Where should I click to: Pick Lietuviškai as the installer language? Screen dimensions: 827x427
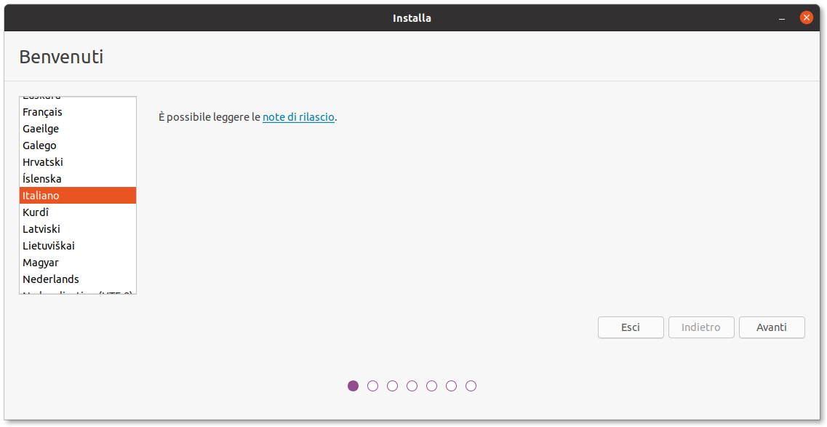point(48,246)
